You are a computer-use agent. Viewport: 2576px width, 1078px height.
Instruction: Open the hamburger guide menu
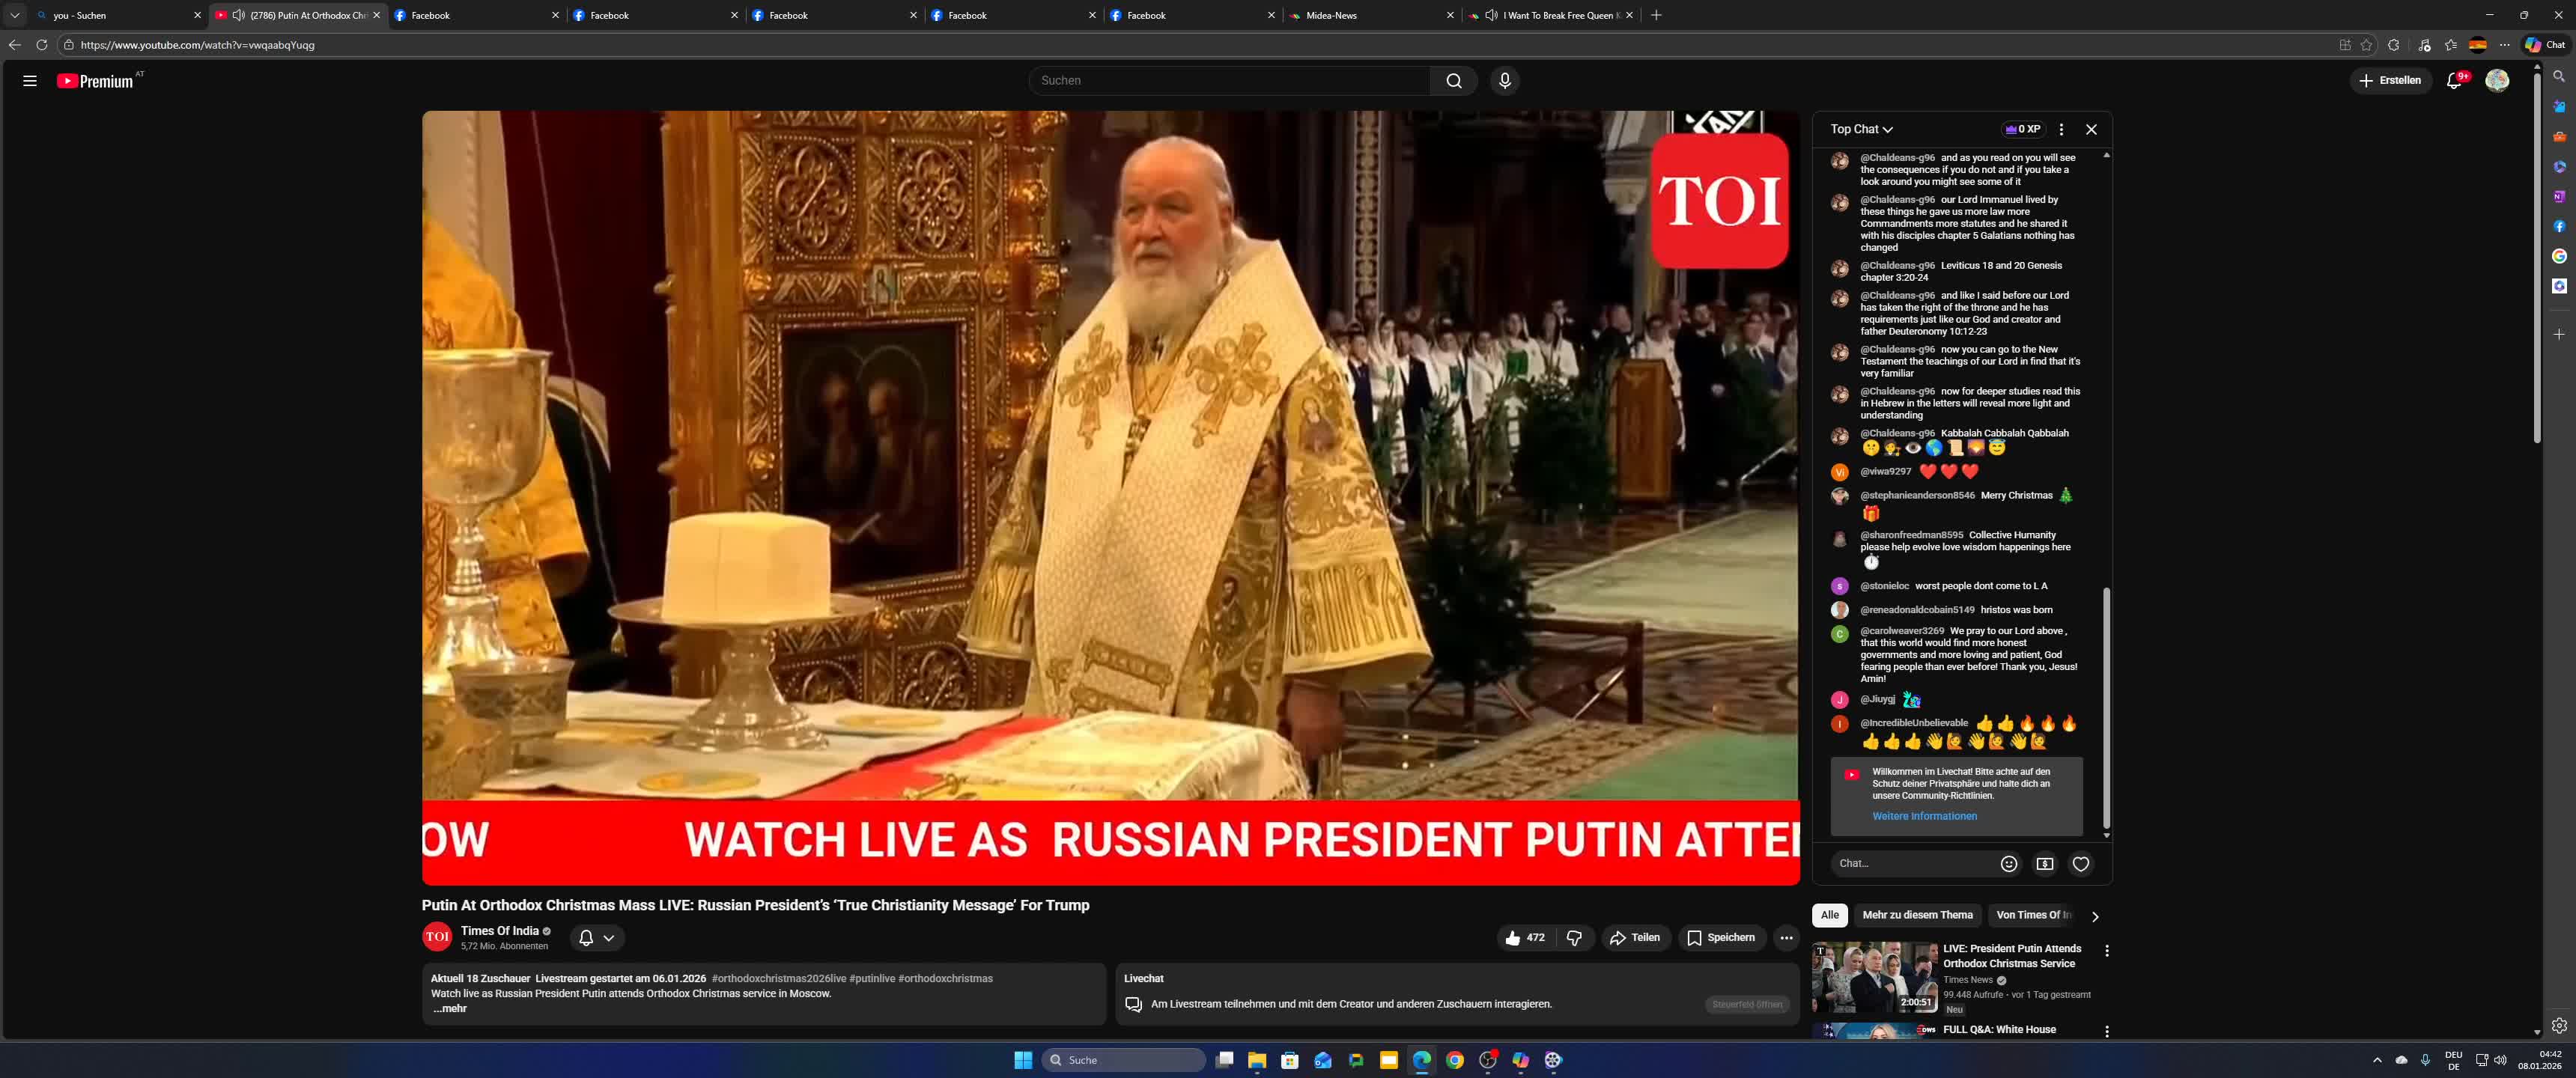(x=30, y=81)
